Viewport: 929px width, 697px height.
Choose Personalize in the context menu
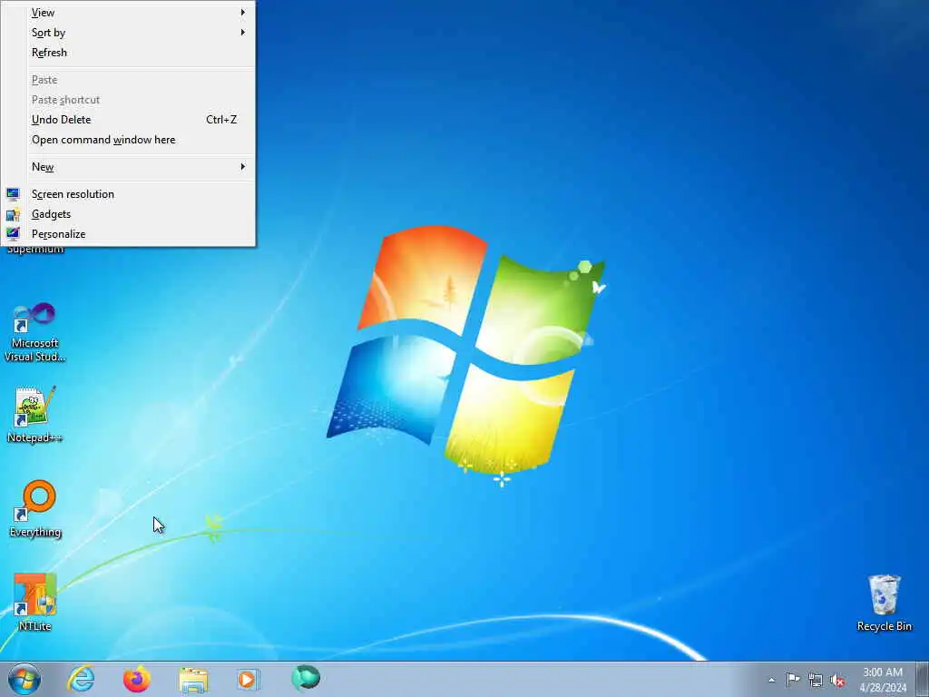click(x=128, y=234)
